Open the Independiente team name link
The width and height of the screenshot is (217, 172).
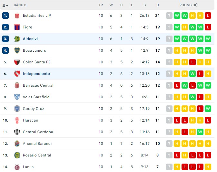[x=36, y=74]
